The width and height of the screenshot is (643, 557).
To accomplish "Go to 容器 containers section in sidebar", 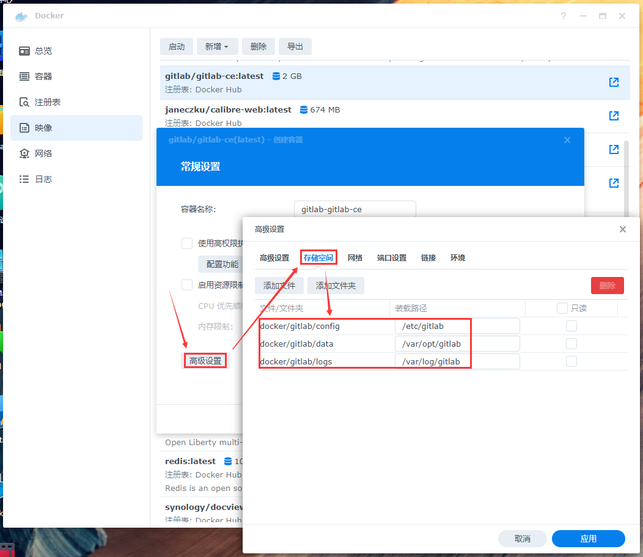I will [43, 76].
